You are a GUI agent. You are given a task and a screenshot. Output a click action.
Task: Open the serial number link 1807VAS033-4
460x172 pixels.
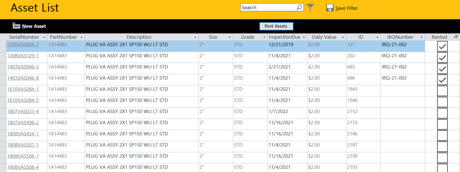pyautogui.click(x=23, y=112)
